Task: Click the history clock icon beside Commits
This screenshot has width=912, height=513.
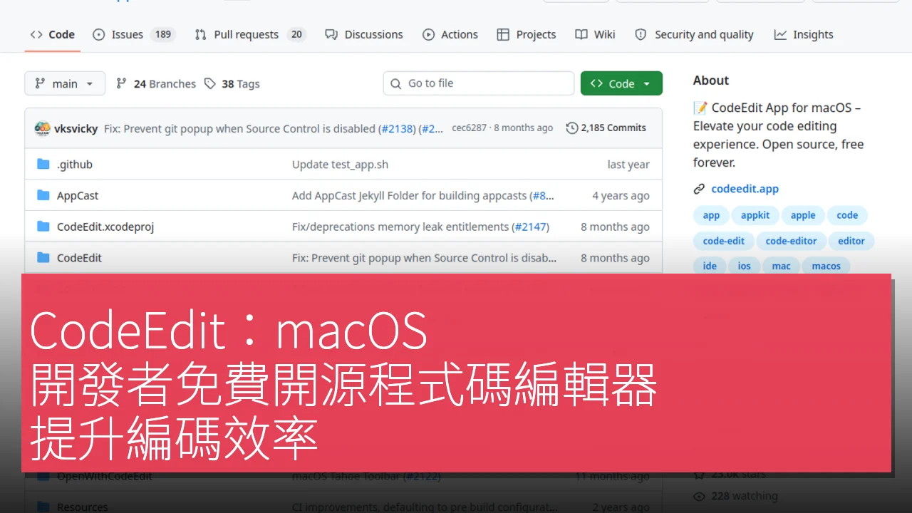Action: tap(572, 128)
